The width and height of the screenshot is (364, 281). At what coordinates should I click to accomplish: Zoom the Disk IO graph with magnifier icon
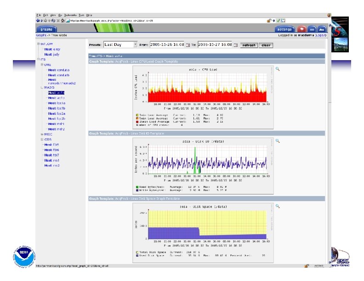coord(278,141)
